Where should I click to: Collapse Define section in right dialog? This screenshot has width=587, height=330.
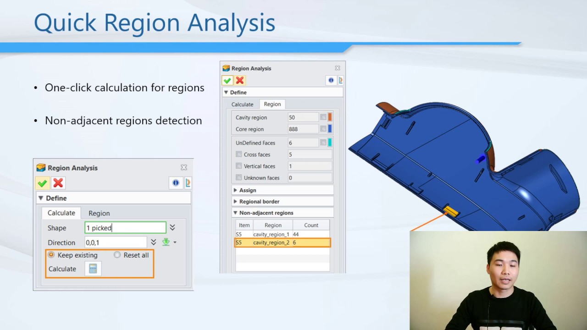226,92
